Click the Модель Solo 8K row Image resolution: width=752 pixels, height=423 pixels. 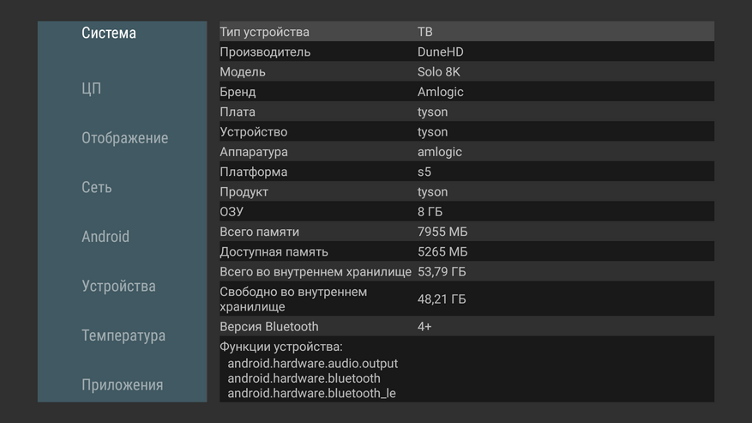pos(466,72)
